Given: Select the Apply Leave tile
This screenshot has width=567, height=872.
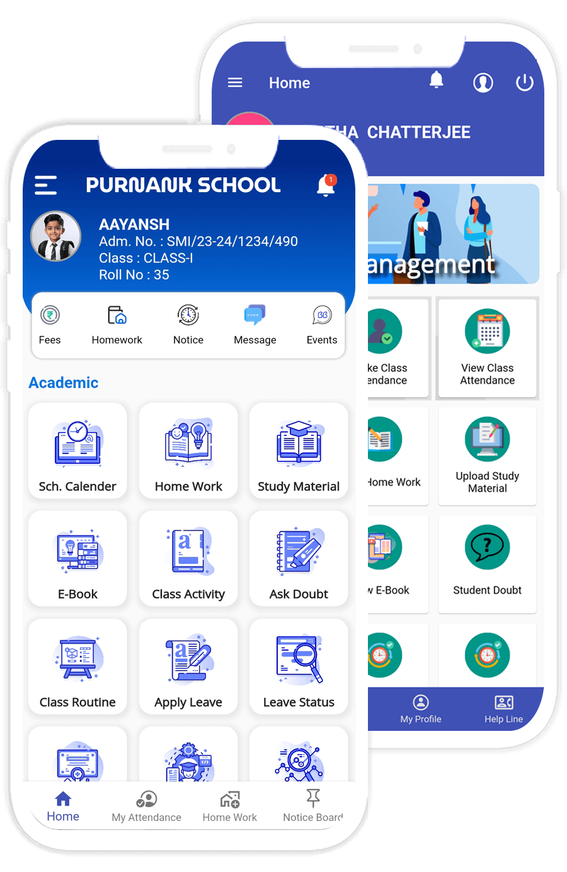Looking at the screenshot, I should click(188, 667).
